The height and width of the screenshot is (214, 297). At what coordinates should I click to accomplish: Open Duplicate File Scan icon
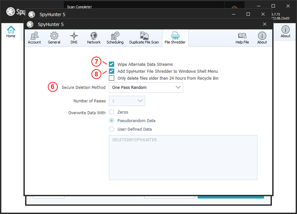pos(144,36)
